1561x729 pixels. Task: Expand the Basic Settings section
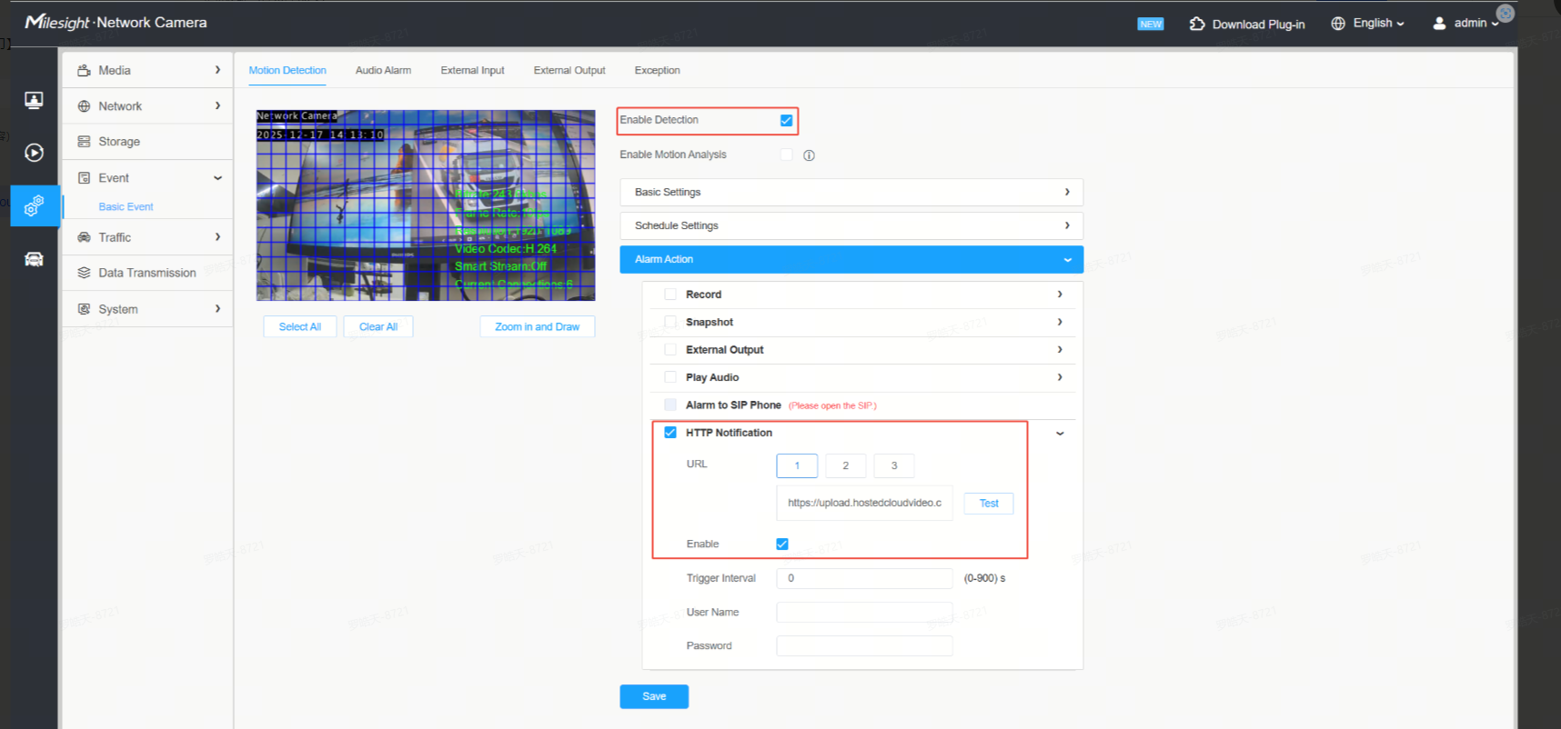[x=851, y=192]
